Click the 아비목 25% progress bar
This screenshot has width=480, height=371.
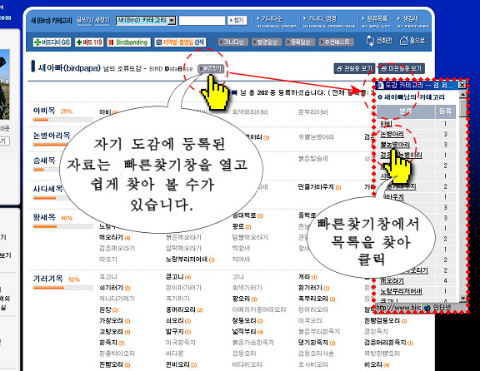pyautogui.click(x=63, y=120)
